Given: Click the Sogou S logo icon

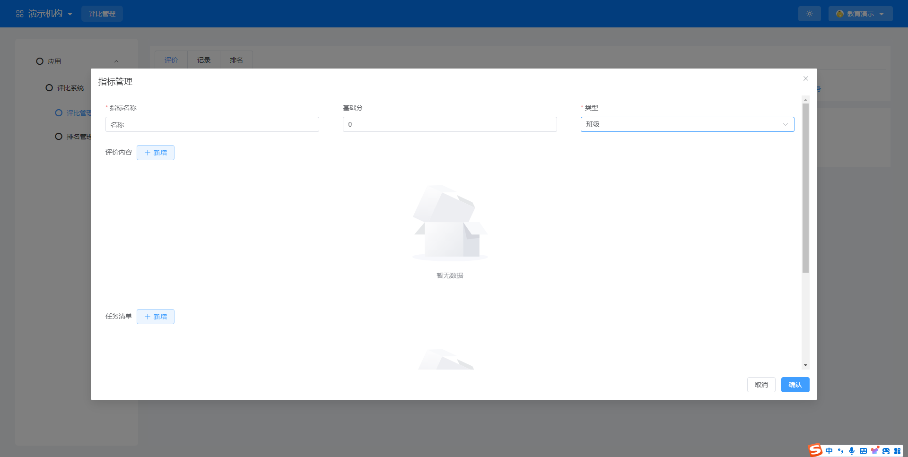Looking at the screenshot, I should click(x=815, y=450).
